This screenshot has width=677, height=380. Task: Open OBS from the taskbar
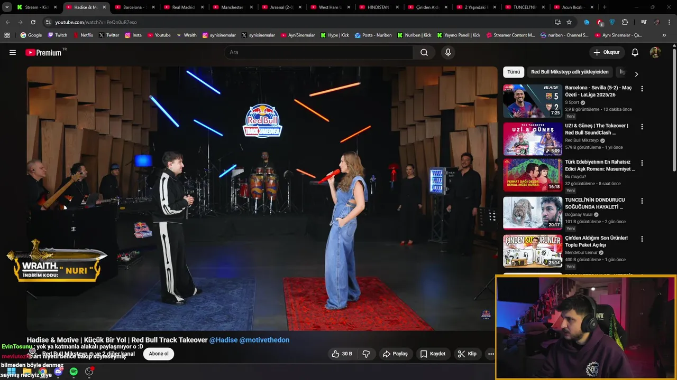click(x=89, y=372)
